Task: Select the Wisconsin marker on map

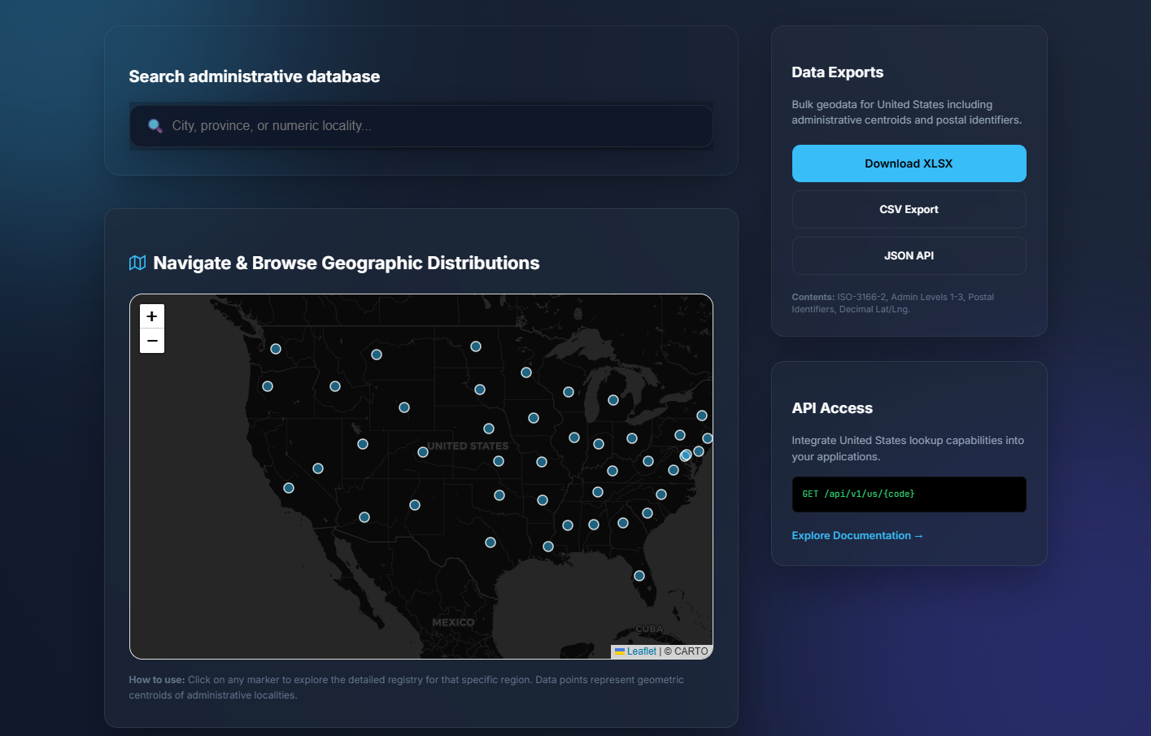Action: pos(569,392)
